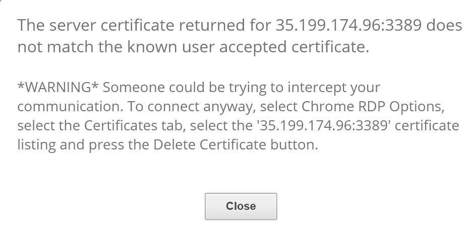Click the *WARNING* label text
This screenshot has height=229, width=476.
58,87
